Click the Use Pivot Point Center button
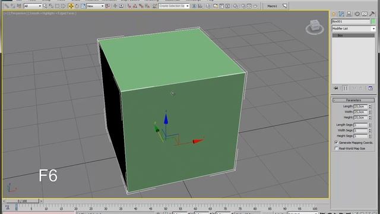 pos(107,6)
